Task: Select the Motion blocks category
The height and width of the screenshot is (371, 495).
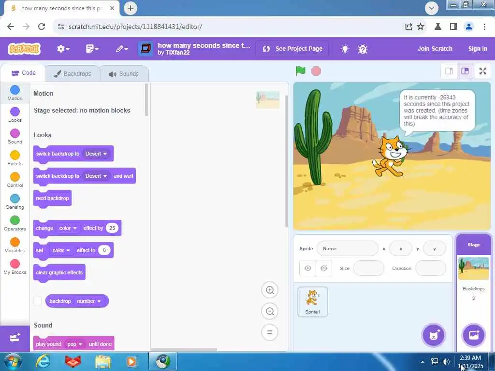Action: pos(15,93)
